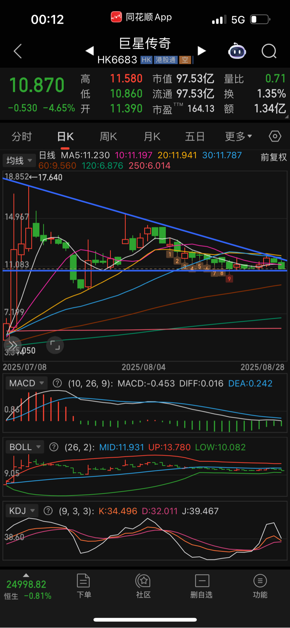The height and width of the screenshot is (628, 290).
Task: Go to previous stock with left triangle
Action: 89,51
